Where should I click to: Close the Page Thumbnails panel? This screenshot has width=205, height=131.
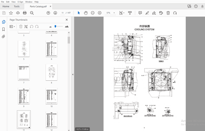point(67,20)
